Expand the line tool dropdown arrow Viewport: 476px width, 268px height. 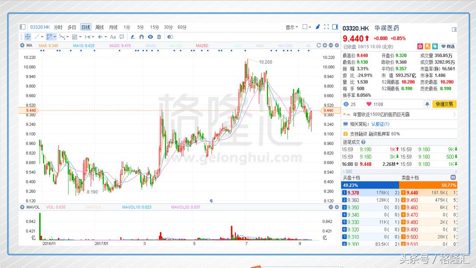pyautogui.click(x=42, y=37)
